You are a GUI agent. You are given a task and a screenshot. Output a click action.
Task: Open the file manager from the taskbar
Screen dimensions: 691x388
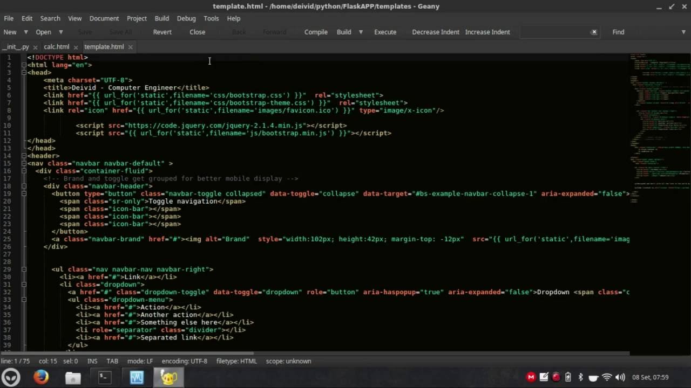pyautogui.click(x=73, y=378)
